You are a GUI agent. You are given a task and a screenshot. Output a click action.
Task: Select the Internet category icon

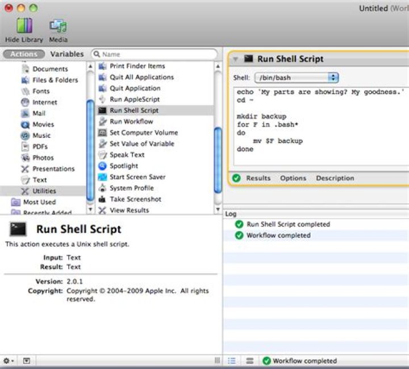click(26, 102)
